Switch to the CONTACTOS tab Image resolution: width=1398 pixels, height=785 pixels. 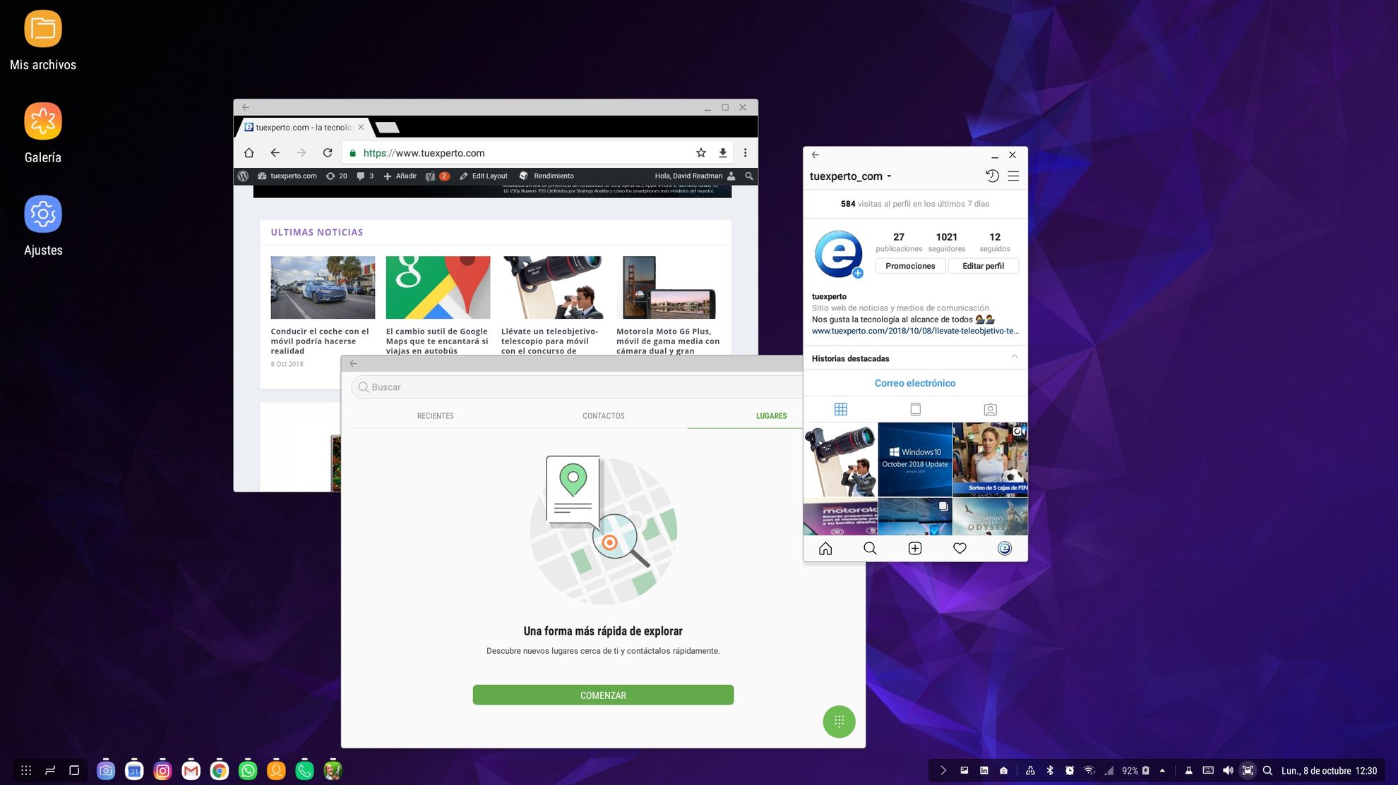[603, 416]
